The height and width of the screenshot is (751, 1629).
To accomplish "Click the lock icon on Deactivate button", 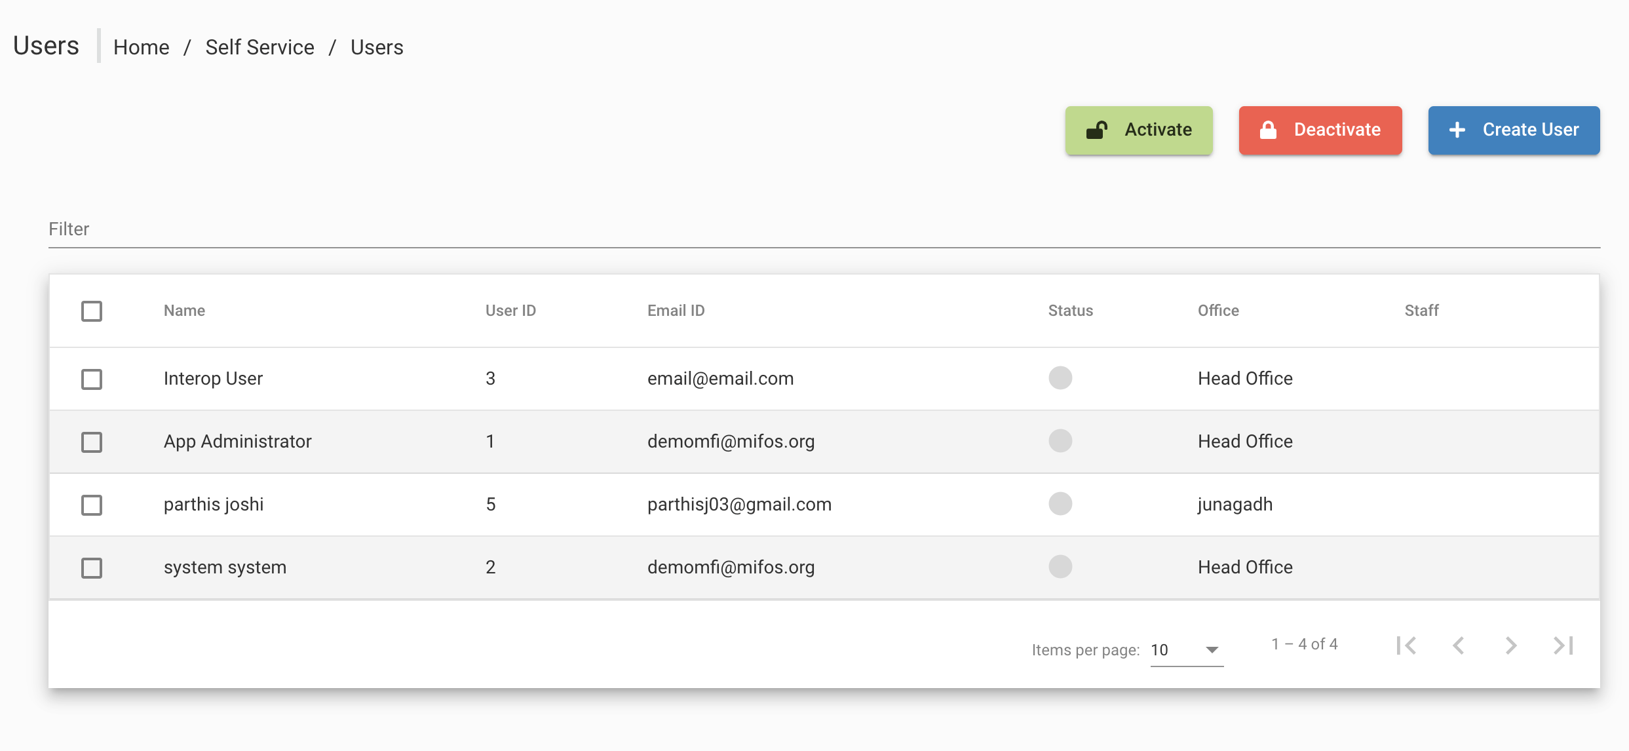I will coord(1269,130).
